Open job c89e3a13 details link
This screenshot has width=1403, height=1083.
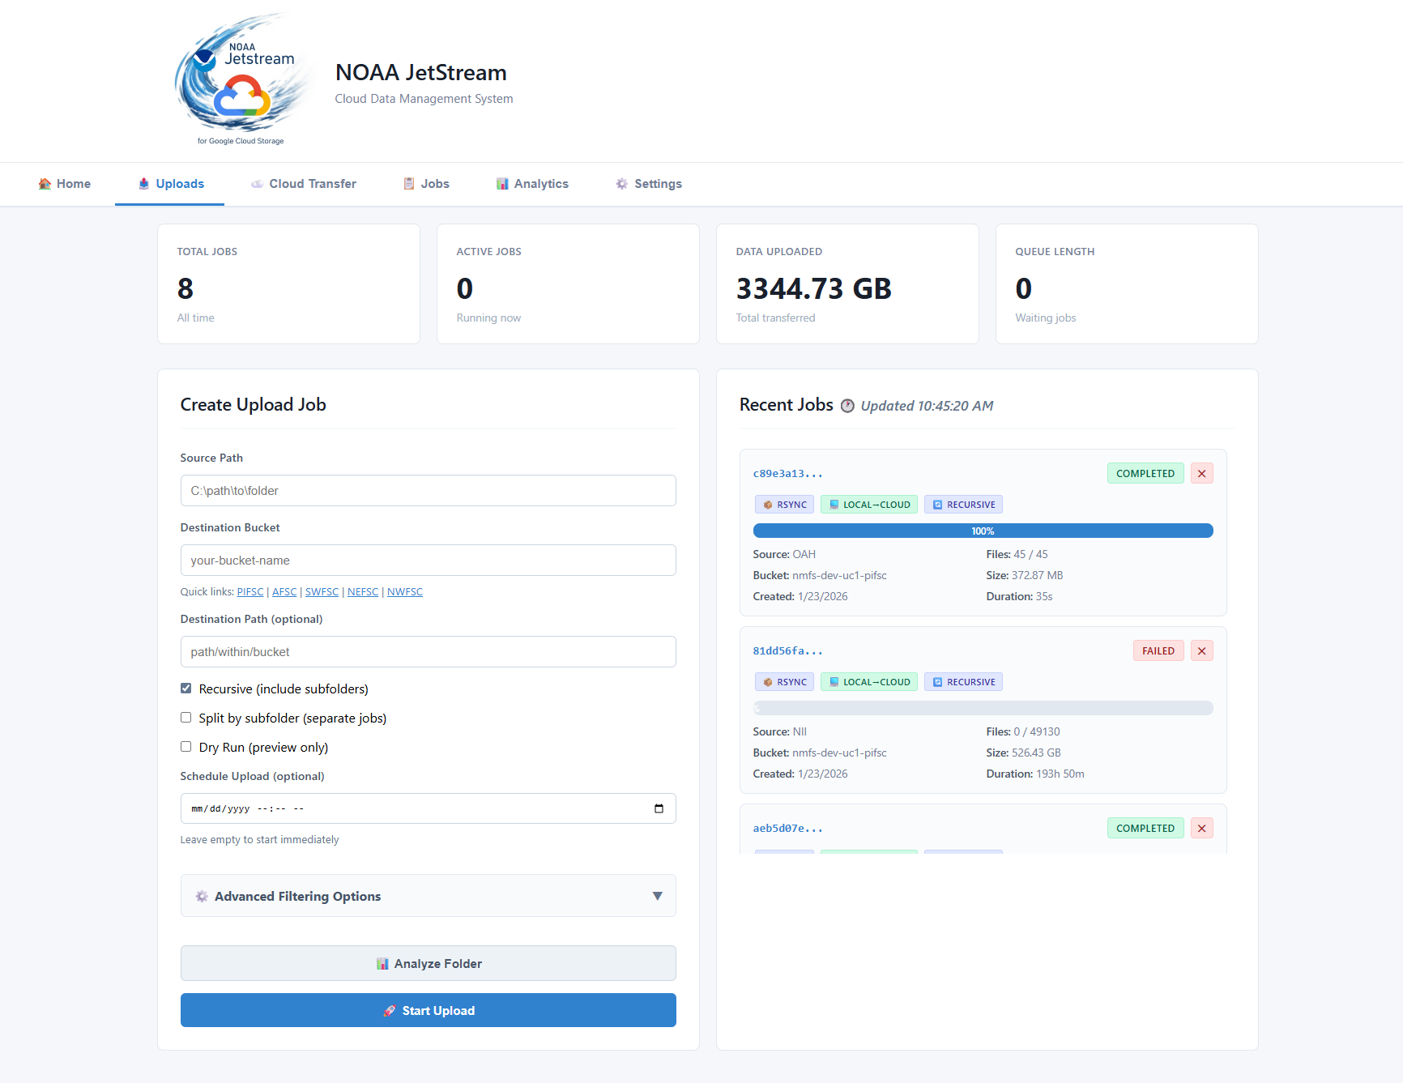(x=787, y=474)
